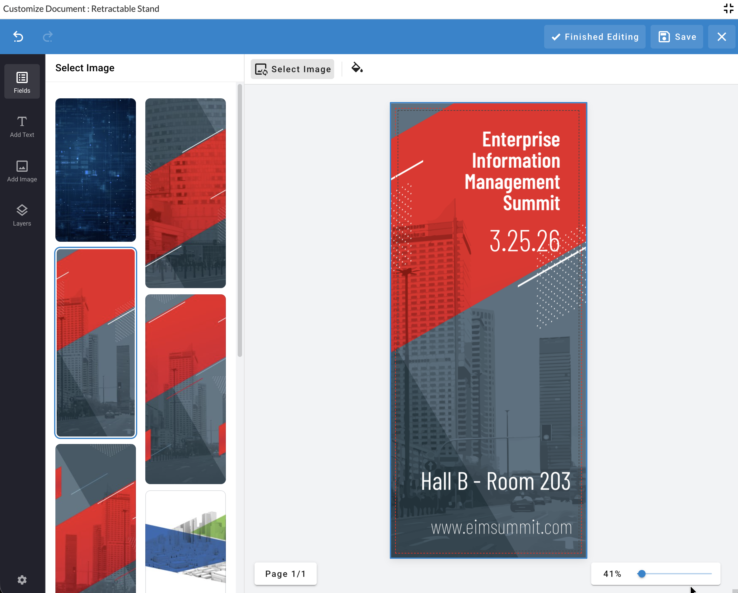Choose the blue digital grid thumbnail
The height and width of the screenshot is (593, 738).
[x=96, y=170]
